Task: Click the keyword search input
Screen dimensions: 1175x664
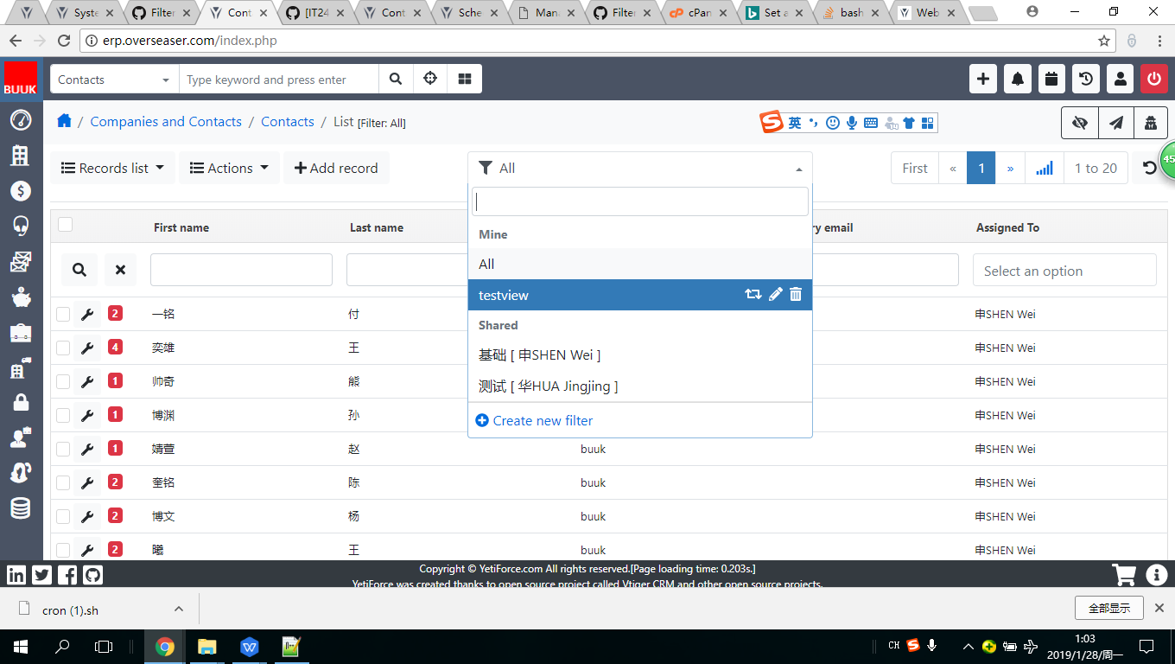Action: pos(279,80)
